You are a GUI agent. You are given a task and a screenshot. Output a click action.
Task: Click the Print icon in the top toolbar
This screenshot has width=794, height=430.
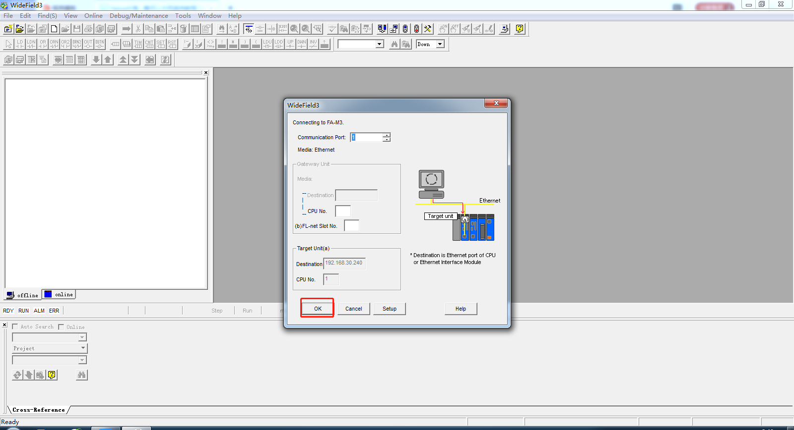pos(88,29)
